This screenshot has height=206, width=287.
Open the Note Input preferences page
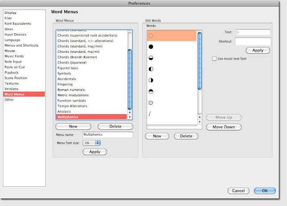coord(13,62)
